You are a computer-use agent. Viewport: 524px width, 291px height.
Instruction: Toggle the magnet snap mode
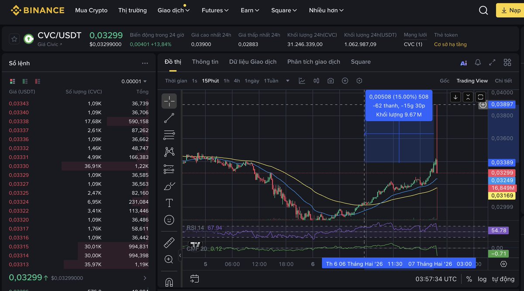coord(169,282)
